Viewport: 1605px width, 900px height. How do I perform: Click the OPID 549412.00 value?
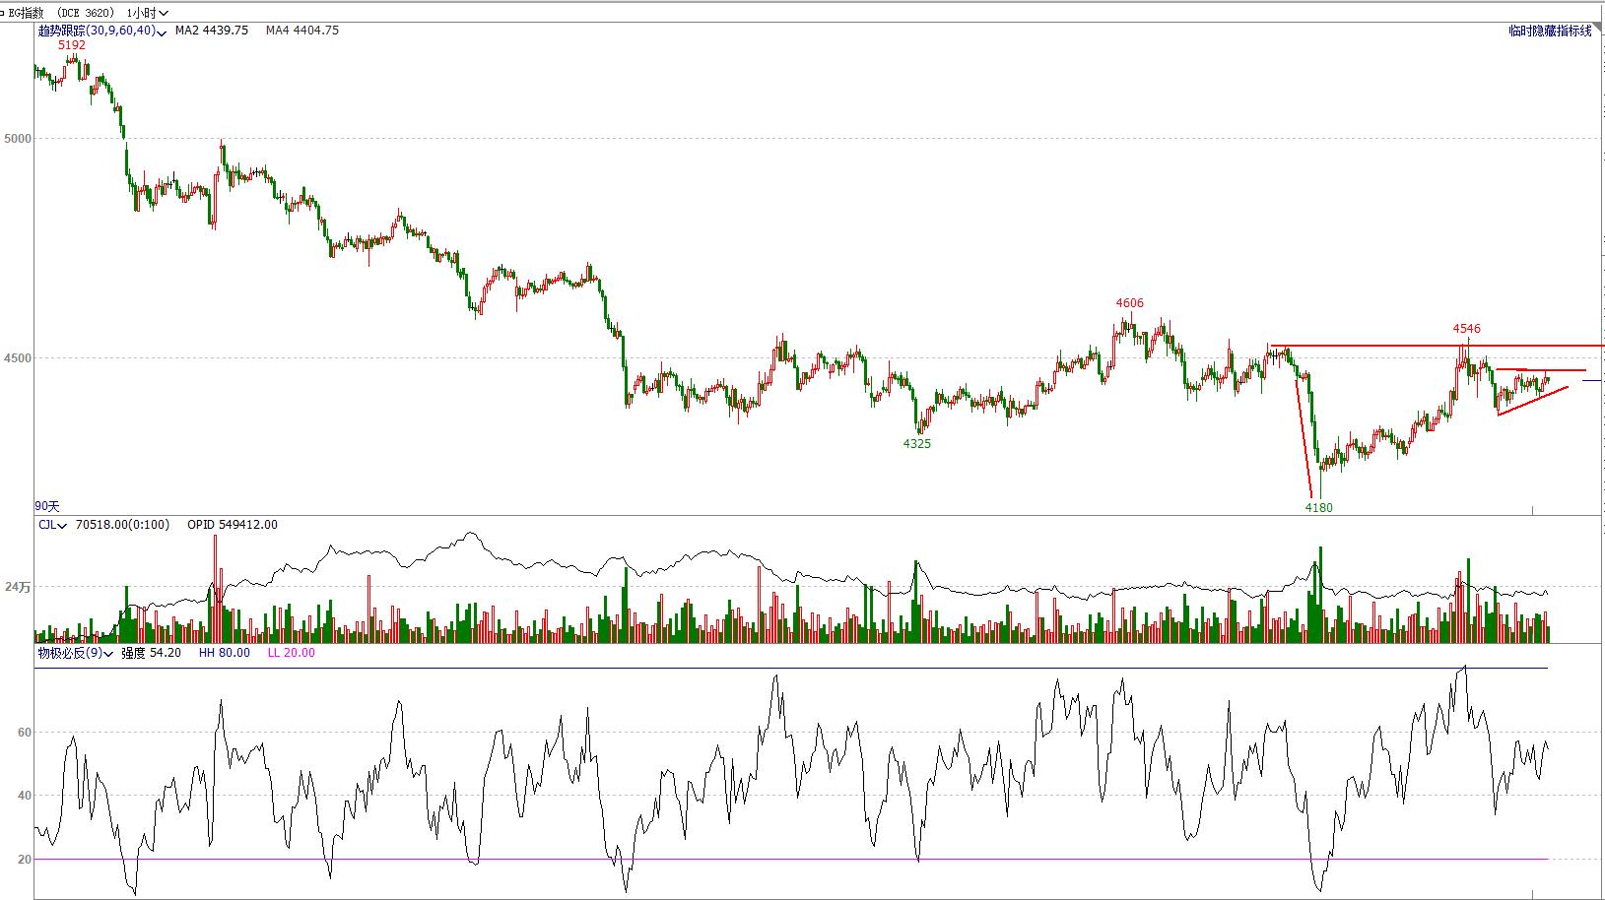tap(233, 525)
